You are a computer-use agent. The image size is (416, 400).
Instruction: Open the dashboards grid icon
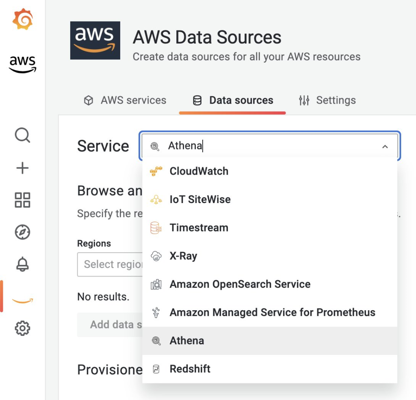click(22, 200)
